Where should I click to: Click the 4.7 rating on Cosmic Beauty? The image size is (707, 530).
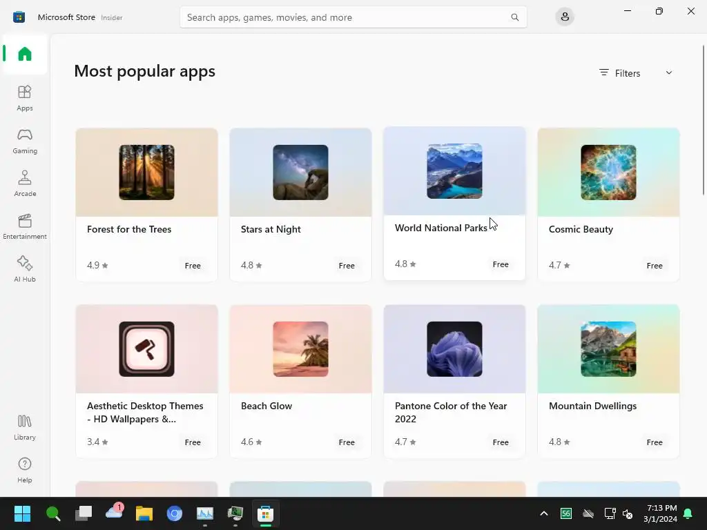pyautogui.click(x=559, y=266)
